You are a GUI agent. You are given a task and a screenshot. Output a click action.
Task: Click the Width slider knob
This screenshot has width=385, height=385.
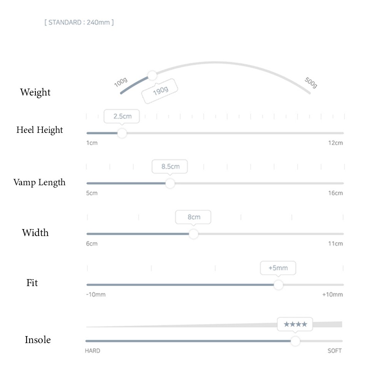194,234
